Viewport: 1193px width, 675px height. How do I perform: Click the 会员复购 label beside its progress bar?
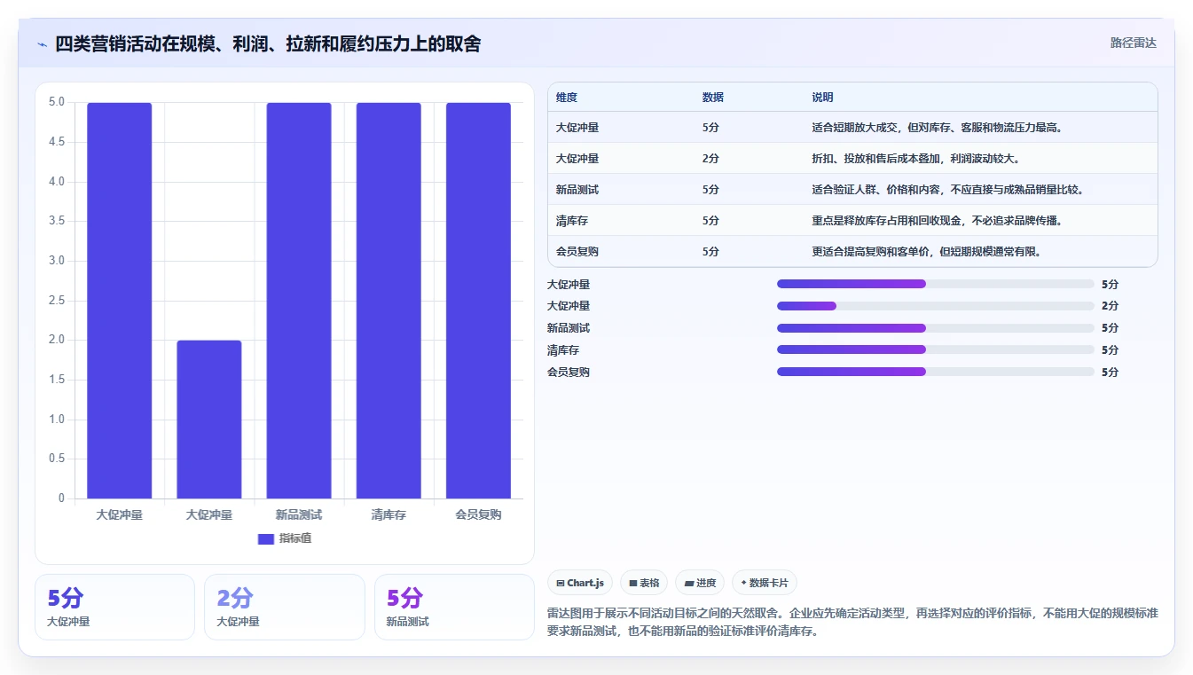(x=569, y=373)
